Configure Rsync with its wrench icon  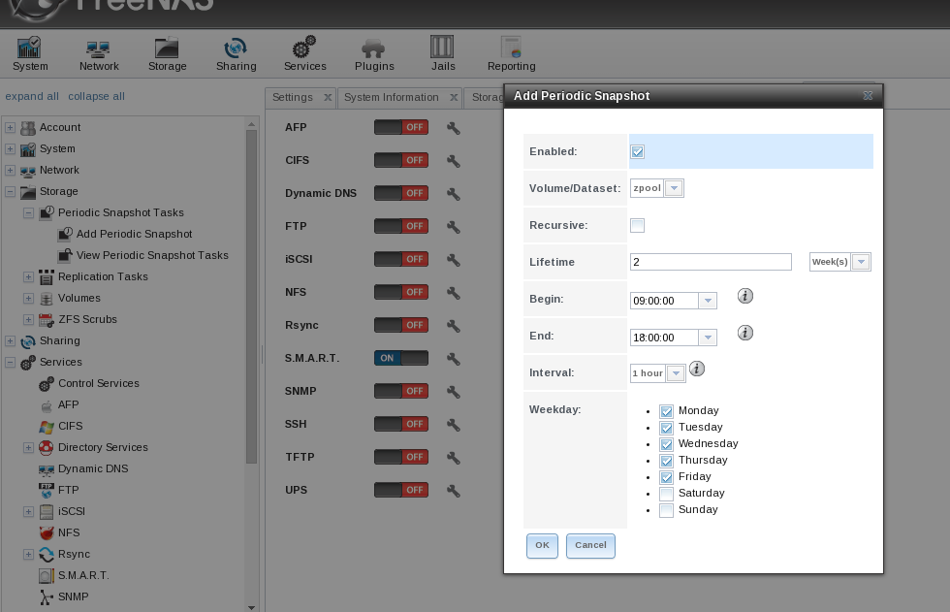[x=454, y=325]
